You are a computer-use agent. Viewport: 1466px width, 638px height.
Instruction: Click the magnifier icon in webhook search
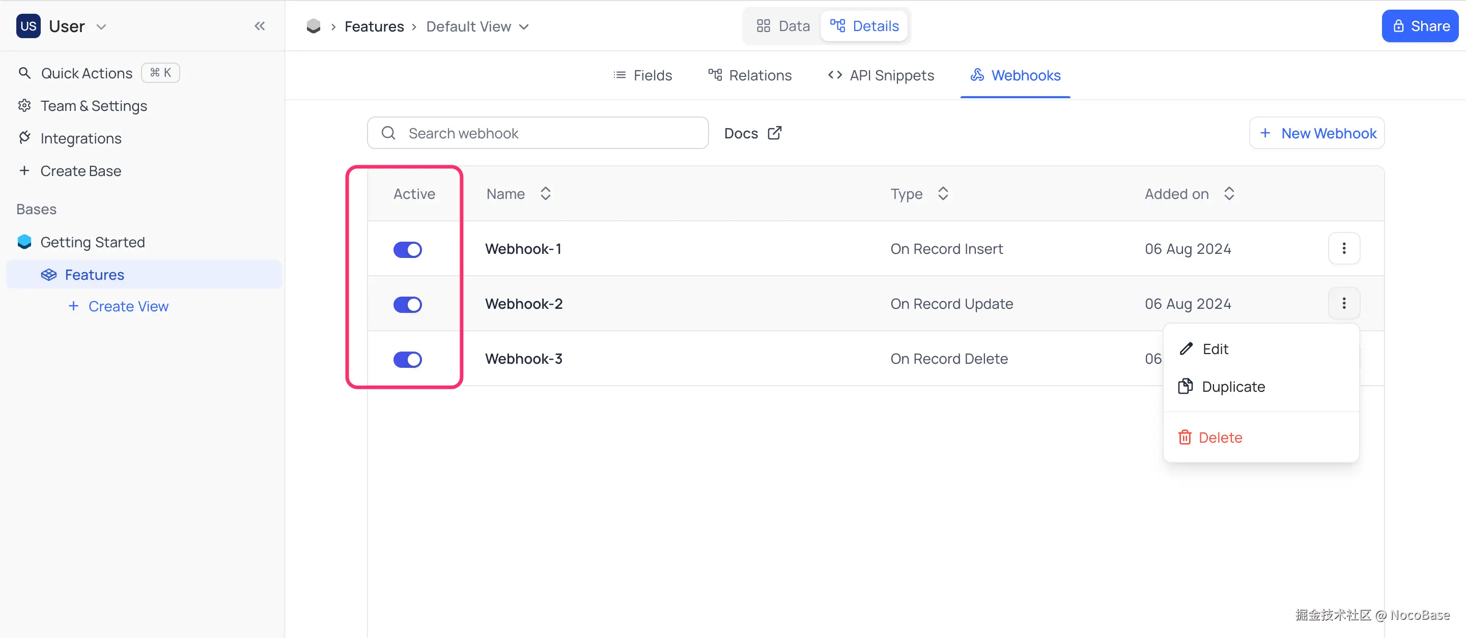point(389,133)
